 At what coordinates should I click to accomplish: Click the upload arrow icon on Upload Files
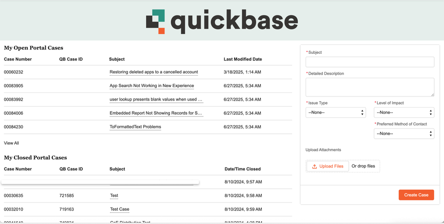click(314, 166)
